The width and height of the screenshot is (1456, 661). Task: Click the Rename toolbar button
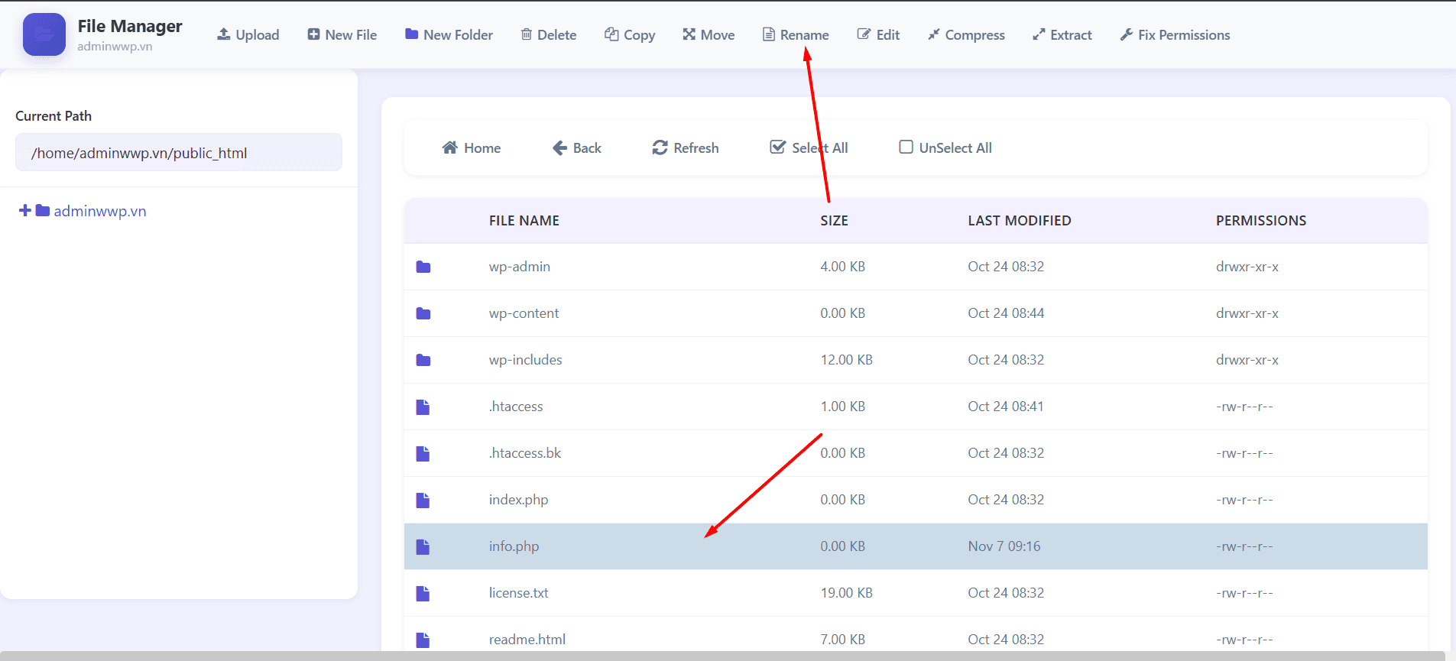pos(795,35)
